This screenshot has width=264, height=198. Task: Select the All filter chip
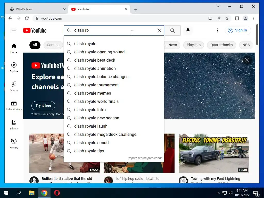(x=35, y=45)
